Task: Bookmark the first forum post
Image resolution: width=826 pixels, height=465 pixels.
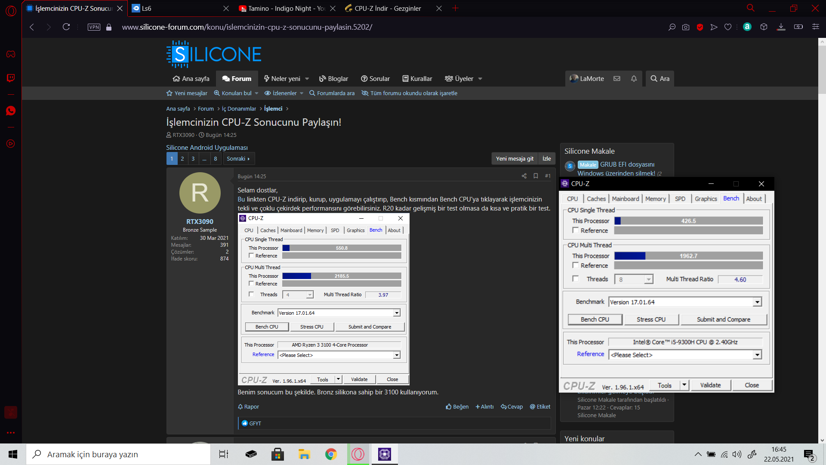Action: pos(536,176)
